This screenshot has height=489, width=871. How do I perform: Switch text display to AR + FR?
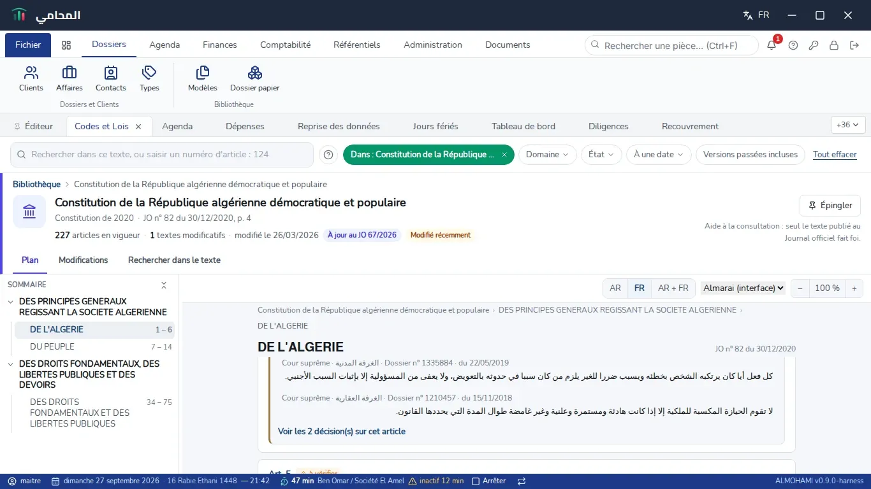click(x=673, y=288)
